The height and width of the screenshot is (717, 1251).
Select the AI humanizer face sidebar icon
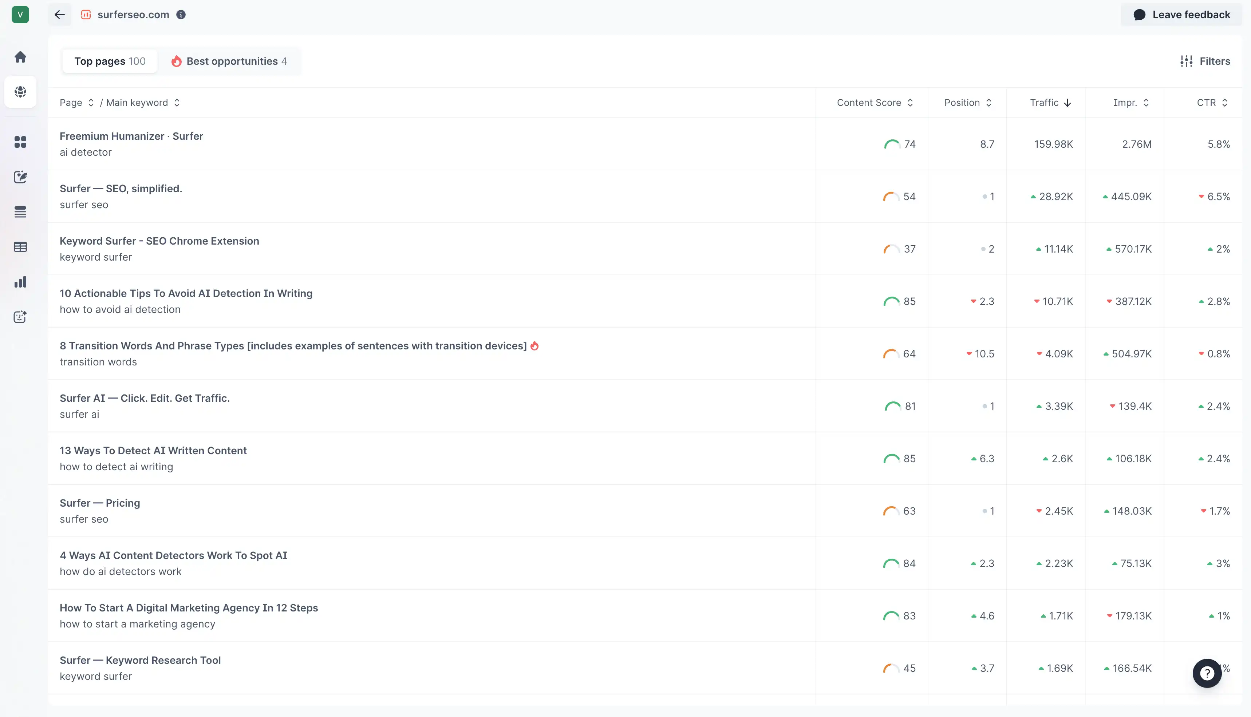(x=20, y=317)
